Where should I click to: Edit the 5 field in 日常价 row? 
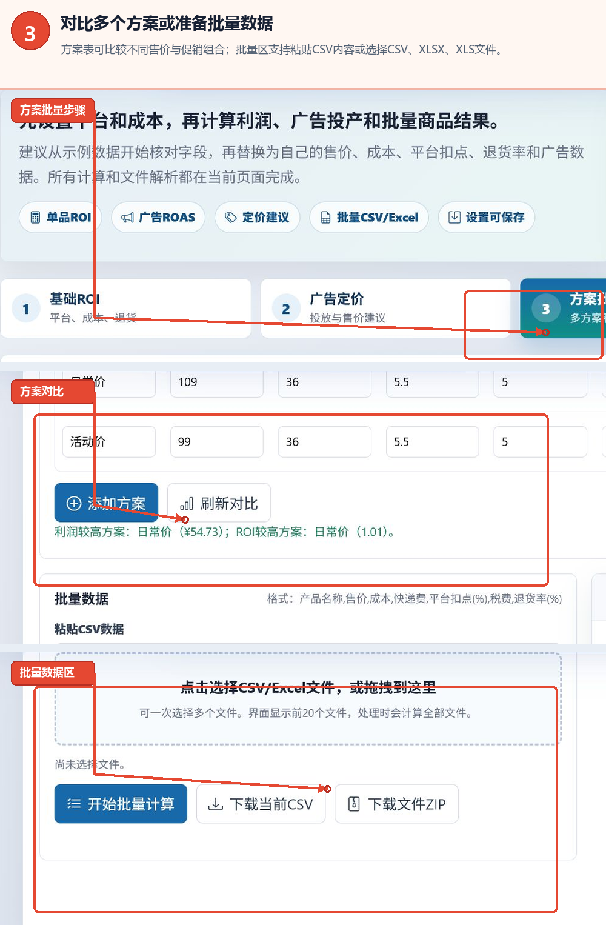[541, 383]
